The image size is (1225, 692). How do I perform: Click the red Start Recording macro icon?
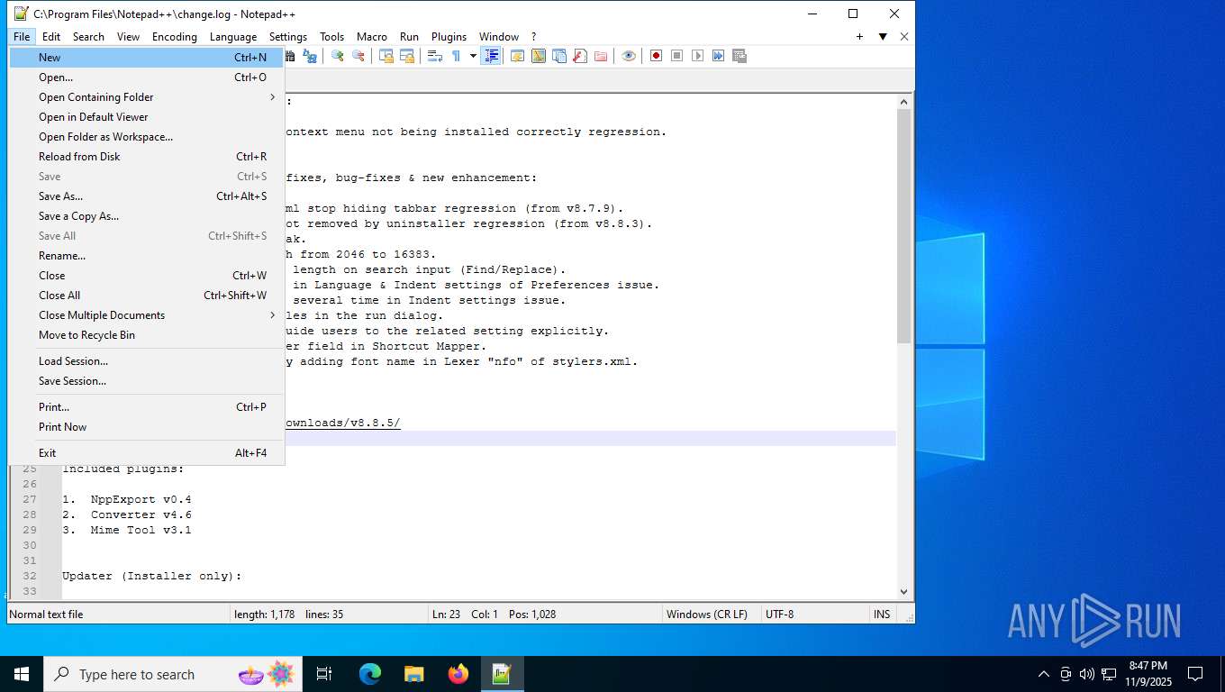(x=657, y=56)
